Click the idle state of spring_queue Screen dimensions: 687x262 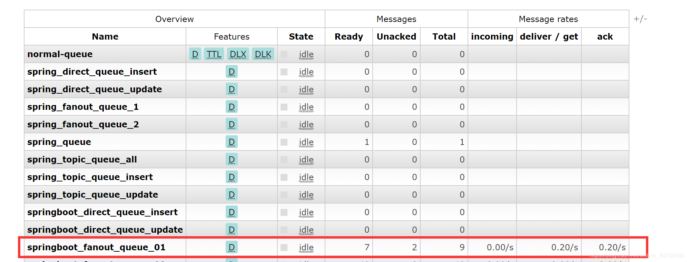point(306,142)
